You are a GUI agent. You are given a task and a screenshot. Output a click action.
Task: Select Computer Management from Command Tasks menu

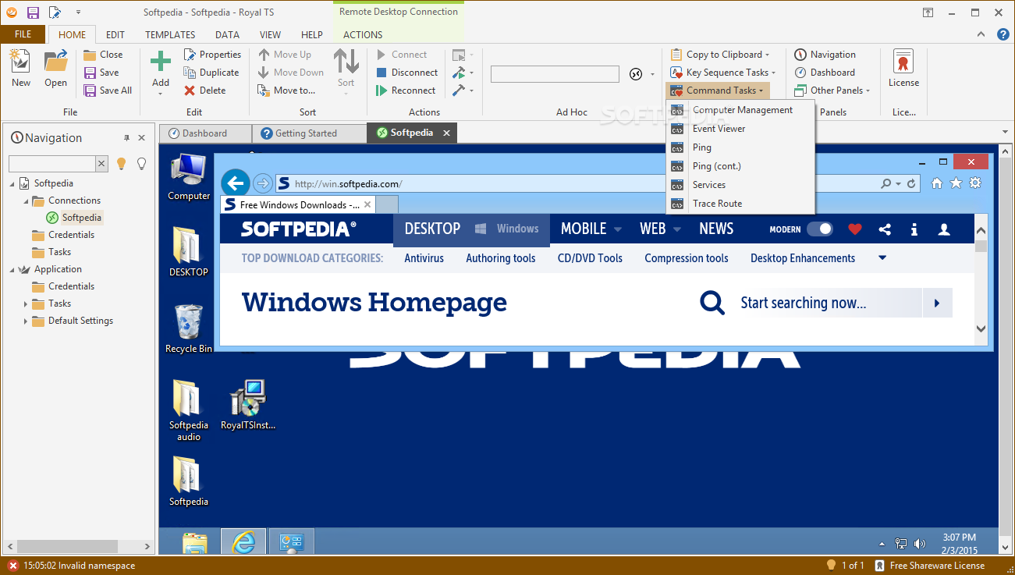point(740,110)
